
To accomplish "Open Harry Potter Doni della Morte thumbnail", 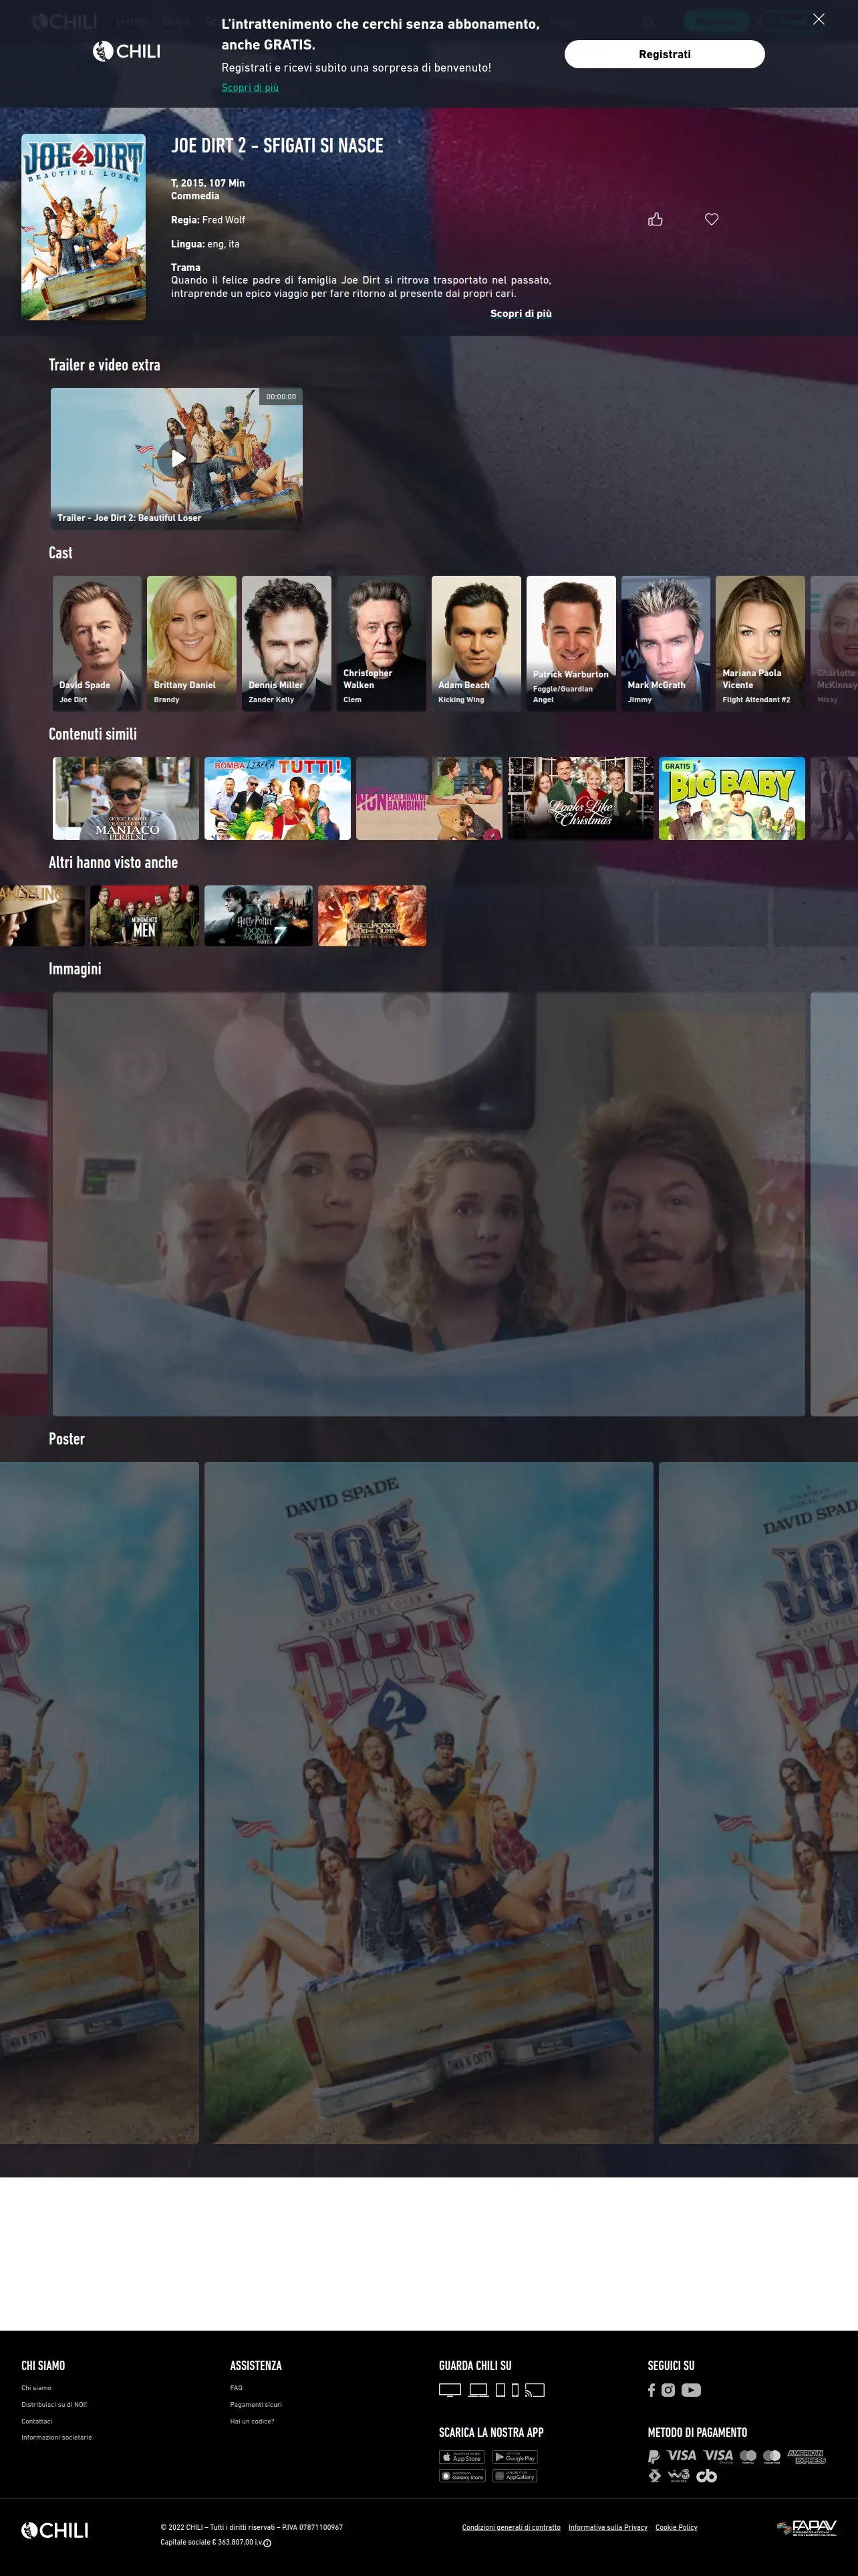I will (259, 915).
